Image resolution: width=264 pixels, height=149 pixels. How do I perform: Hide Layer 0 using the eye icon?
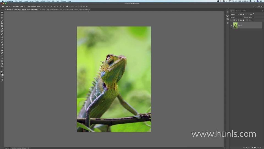231,25
